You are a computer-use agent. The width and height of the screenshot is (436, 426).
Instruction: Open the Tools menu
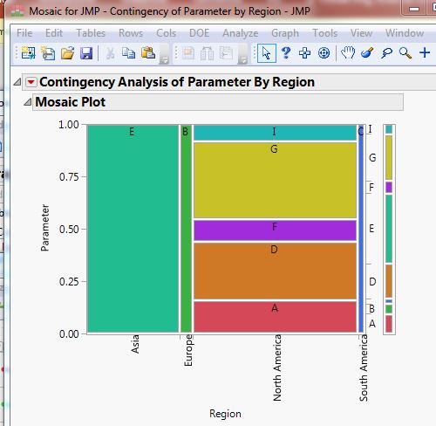click(325, 33)
